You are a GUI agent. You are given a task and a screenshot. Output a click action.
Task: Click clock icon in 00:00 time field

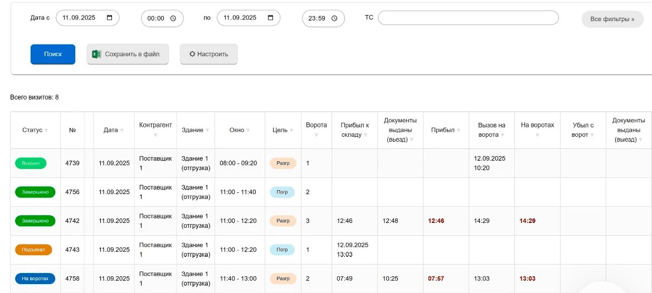click(x=173, y=18)
